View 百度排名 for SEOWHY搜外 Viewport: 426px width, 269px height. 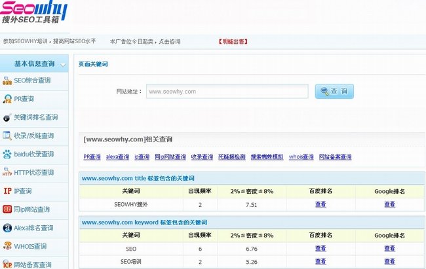point(320,204)
